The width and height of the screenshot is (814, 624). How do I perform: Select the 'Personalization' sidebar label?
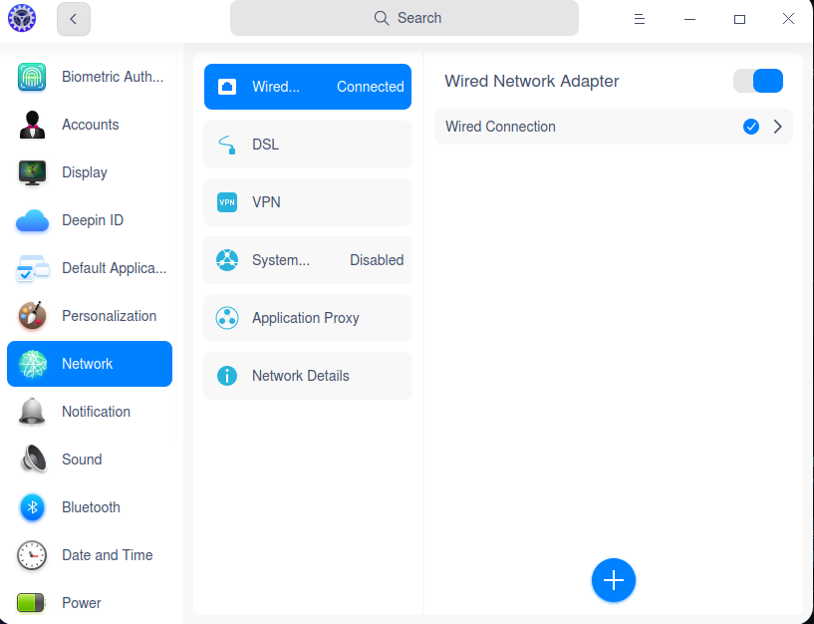pyautogui.click(x=109, y=316)
